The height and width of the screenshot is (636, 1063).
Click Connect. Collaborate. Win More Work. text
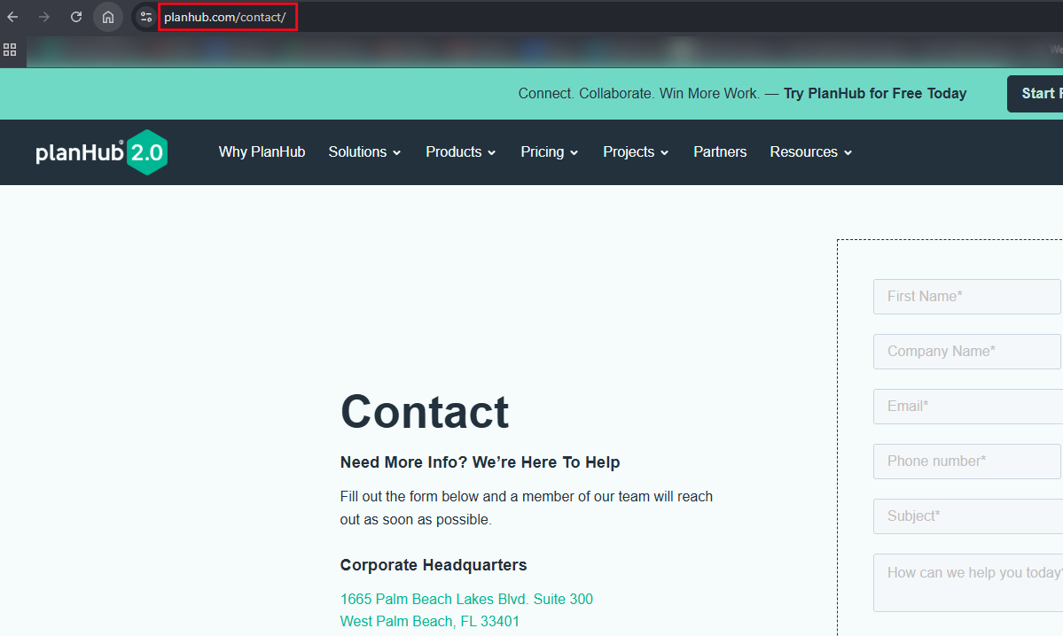[x=638, y=94]
